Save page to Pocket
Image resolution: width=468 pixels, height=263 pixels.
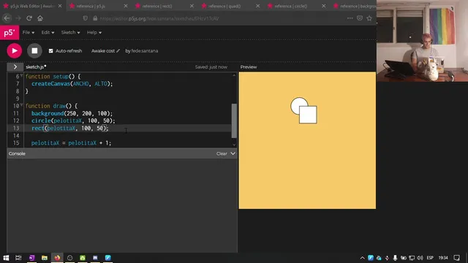click(360, 18)
